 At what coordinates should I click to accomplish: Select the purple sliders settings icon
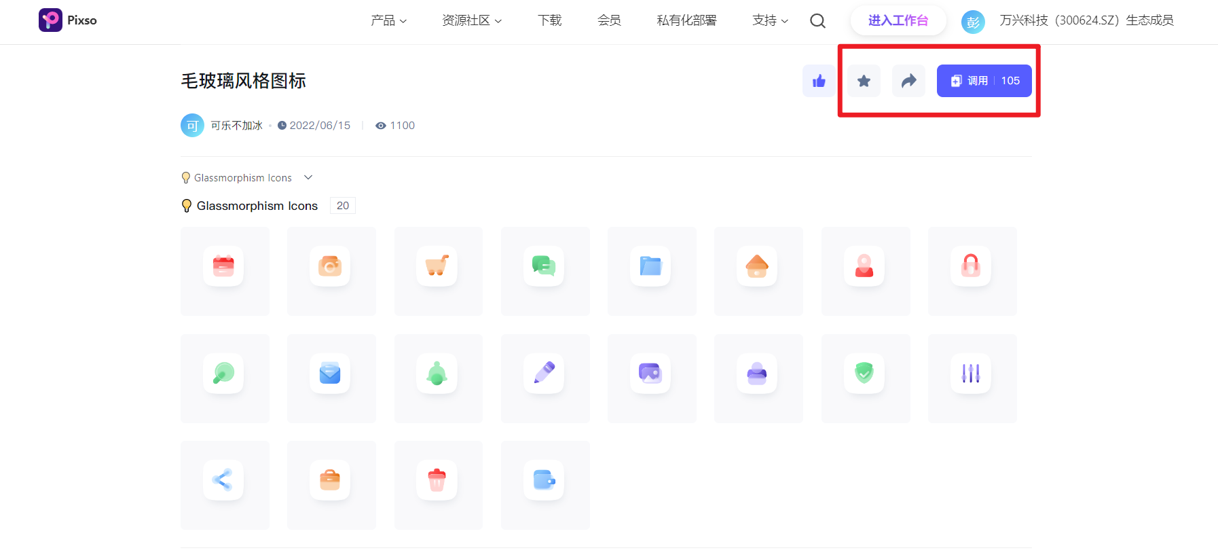(x=972, y=378)
